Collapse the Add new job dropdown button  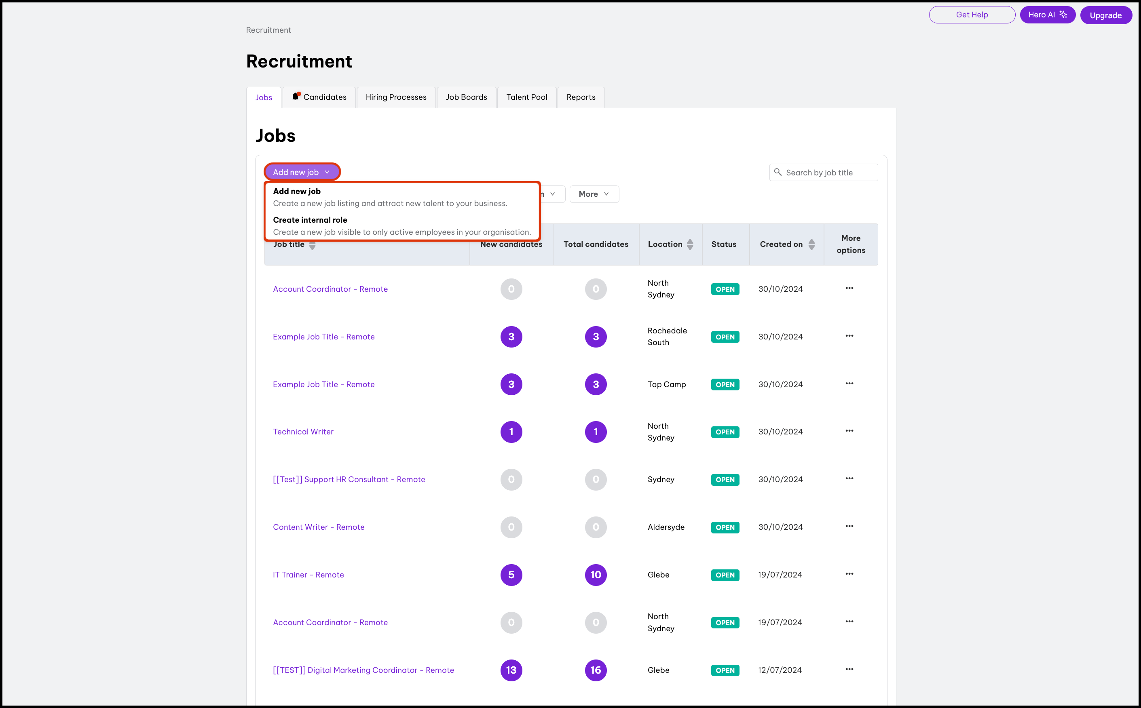pyautogui.click(x=302, y=172)
